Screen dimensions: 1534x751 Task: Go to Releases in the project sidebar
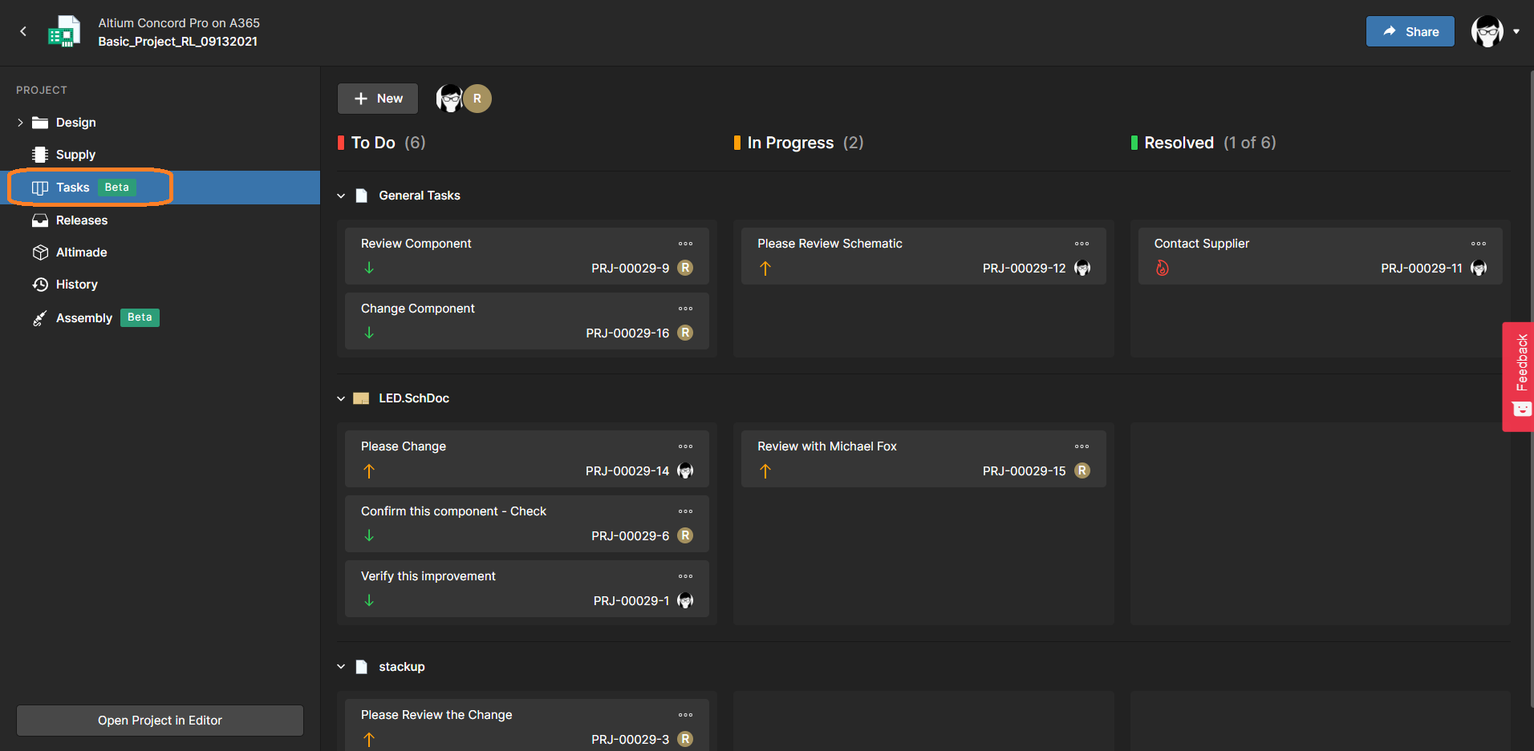(81, 220)
